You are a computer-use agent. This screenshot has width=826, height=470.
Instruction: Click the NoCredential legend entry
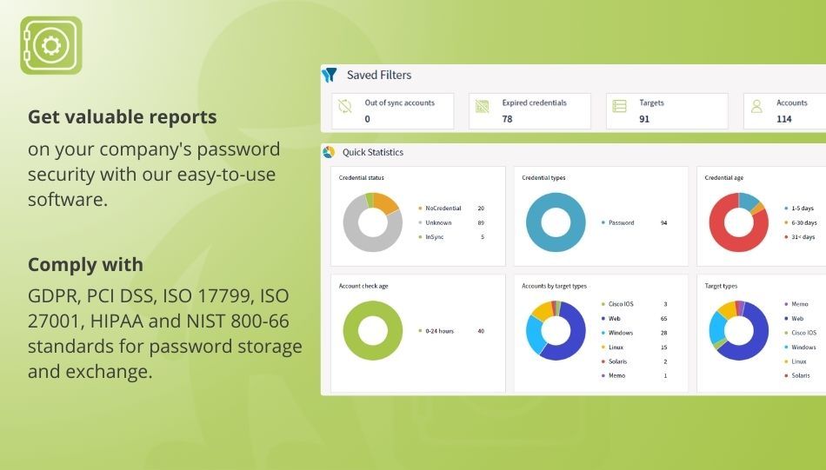pos(451,209)
